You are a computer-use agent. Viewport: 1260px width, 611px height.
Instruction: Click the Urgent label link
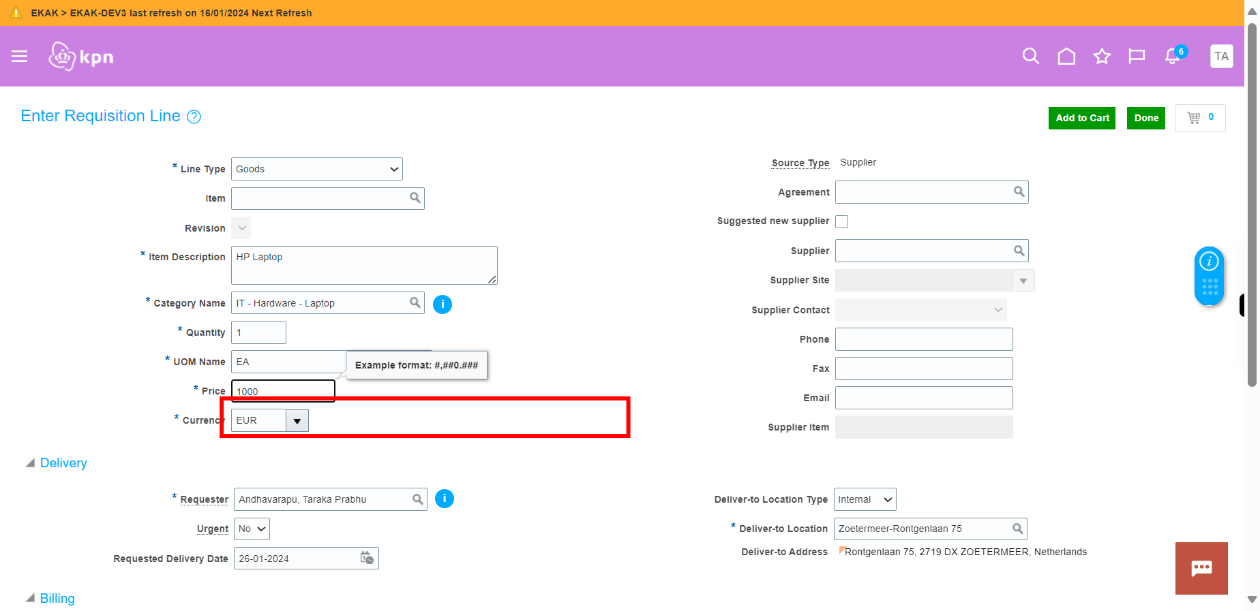[x=213, y=529]
